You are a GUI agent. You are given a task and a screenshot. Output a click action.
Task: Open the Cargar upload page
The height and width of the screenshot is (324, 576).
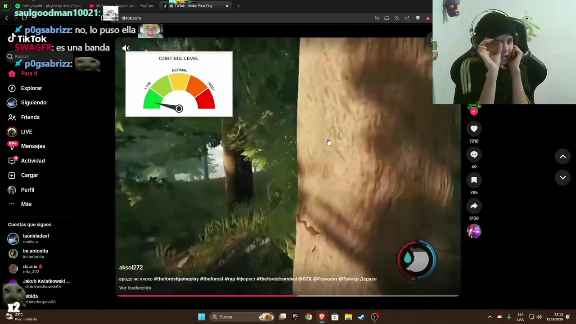coord(23,175)
